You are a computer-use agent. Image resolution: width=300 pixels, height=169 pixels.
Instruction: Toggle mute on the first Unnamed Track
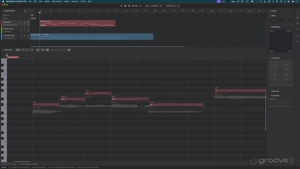pos(21,29)
